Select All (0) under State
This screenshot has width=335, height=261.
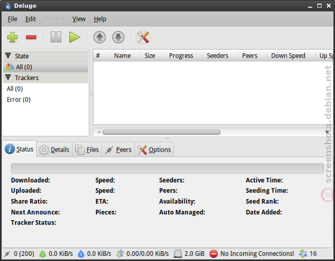(x=46, y=67)
